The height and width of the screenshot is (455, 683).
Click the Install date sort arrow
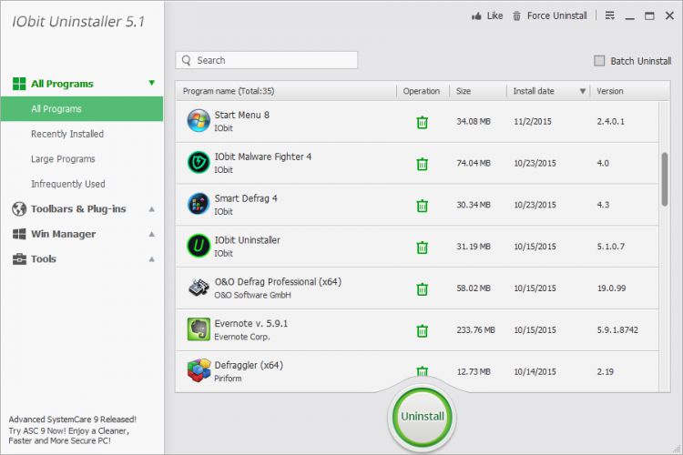tap(583, 91)
